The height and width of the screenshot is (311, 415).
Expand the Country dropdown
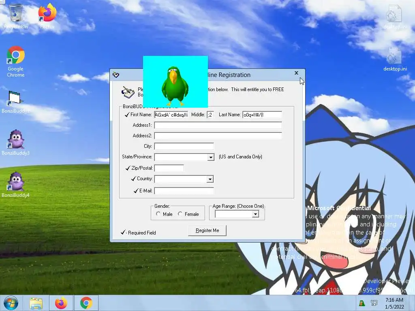tap(210, 179)
